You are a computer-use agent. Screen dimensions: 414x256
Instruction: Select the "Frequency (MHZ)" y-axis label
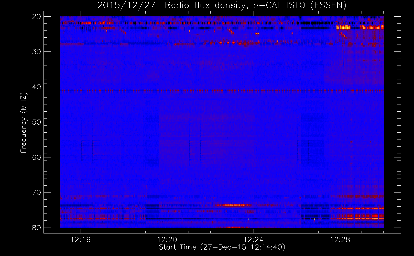[24, 123]
